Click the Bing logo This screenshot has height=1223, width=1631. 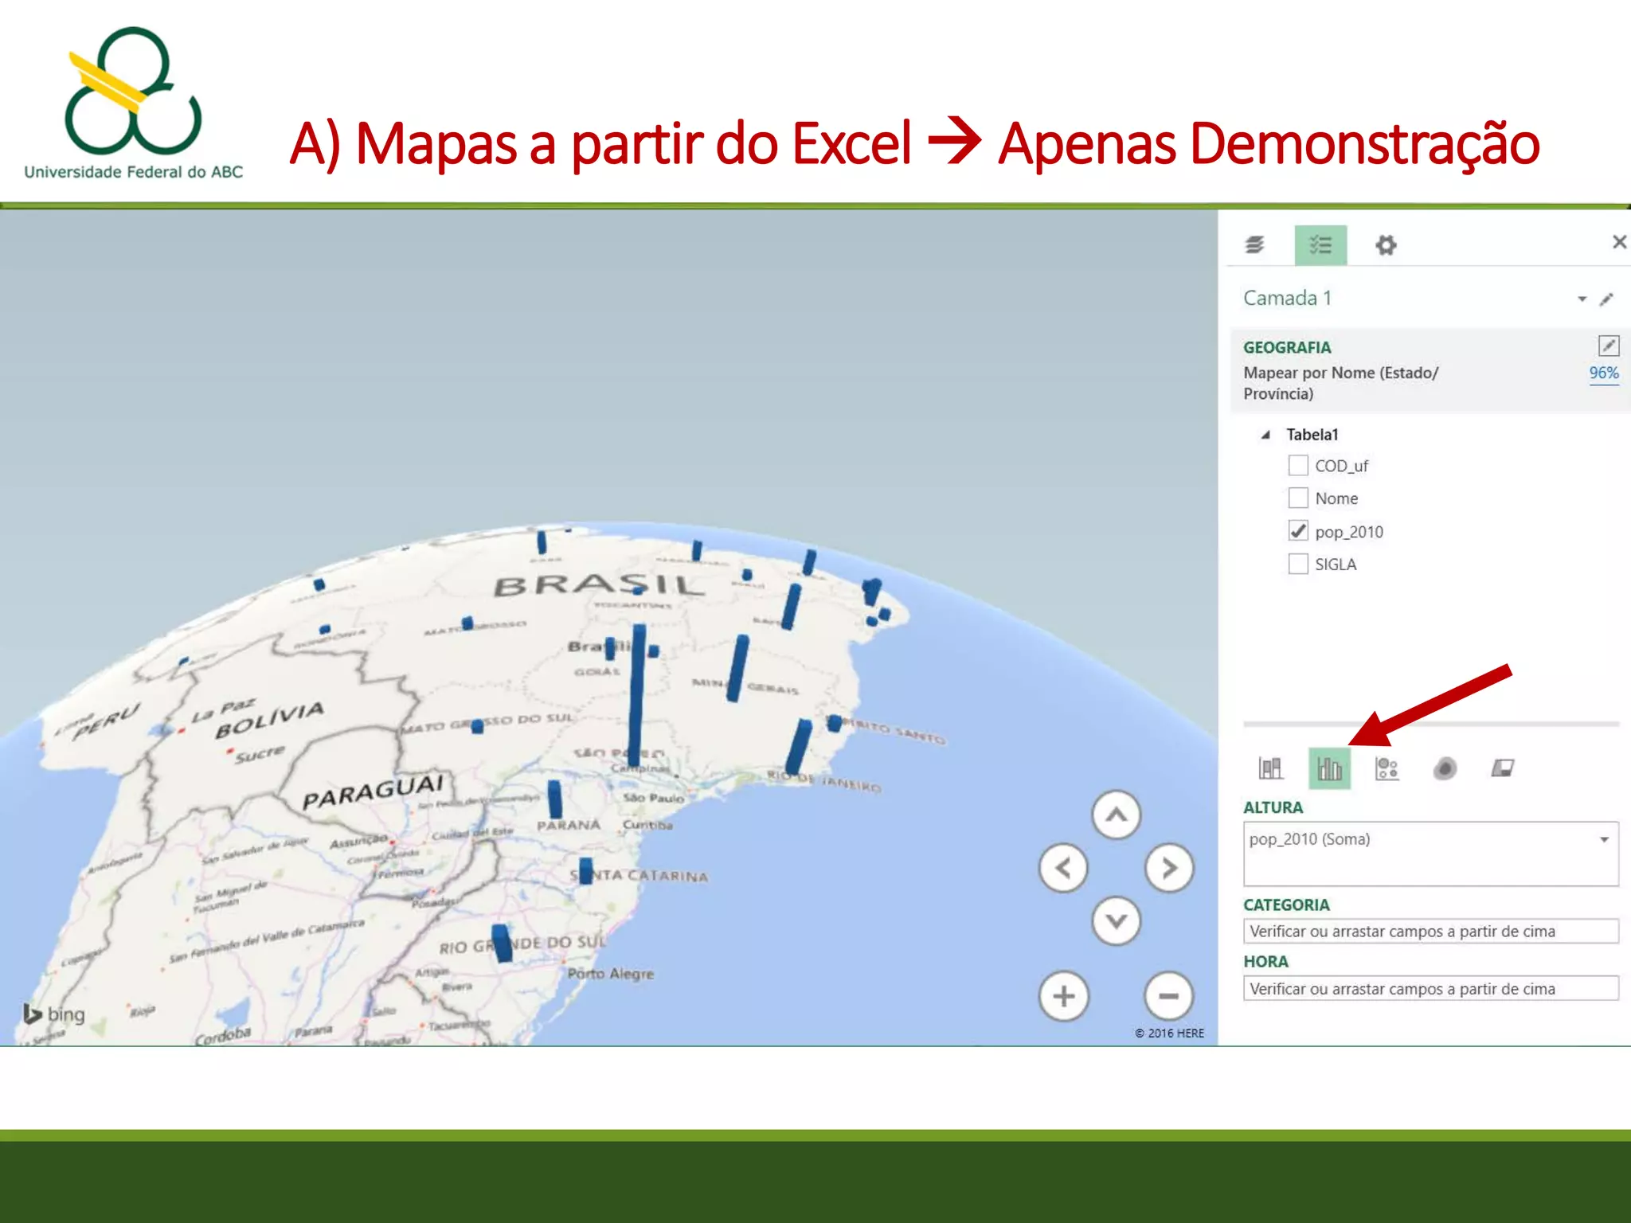(53, 1014)
